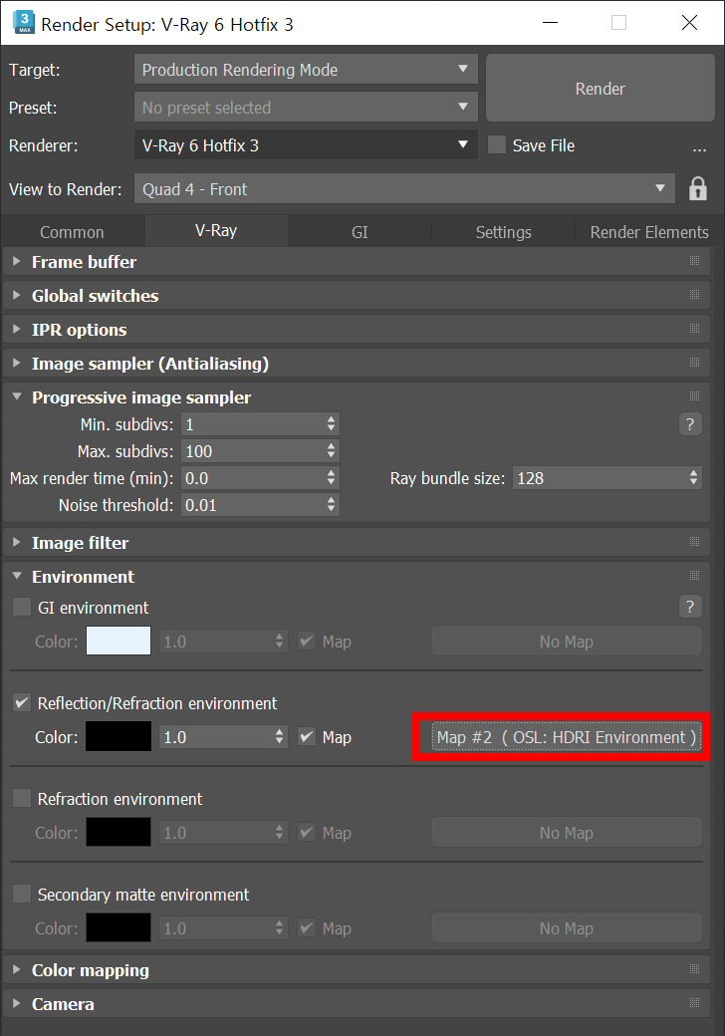Click the Global switches rollout grip icon

click(695, 295)
